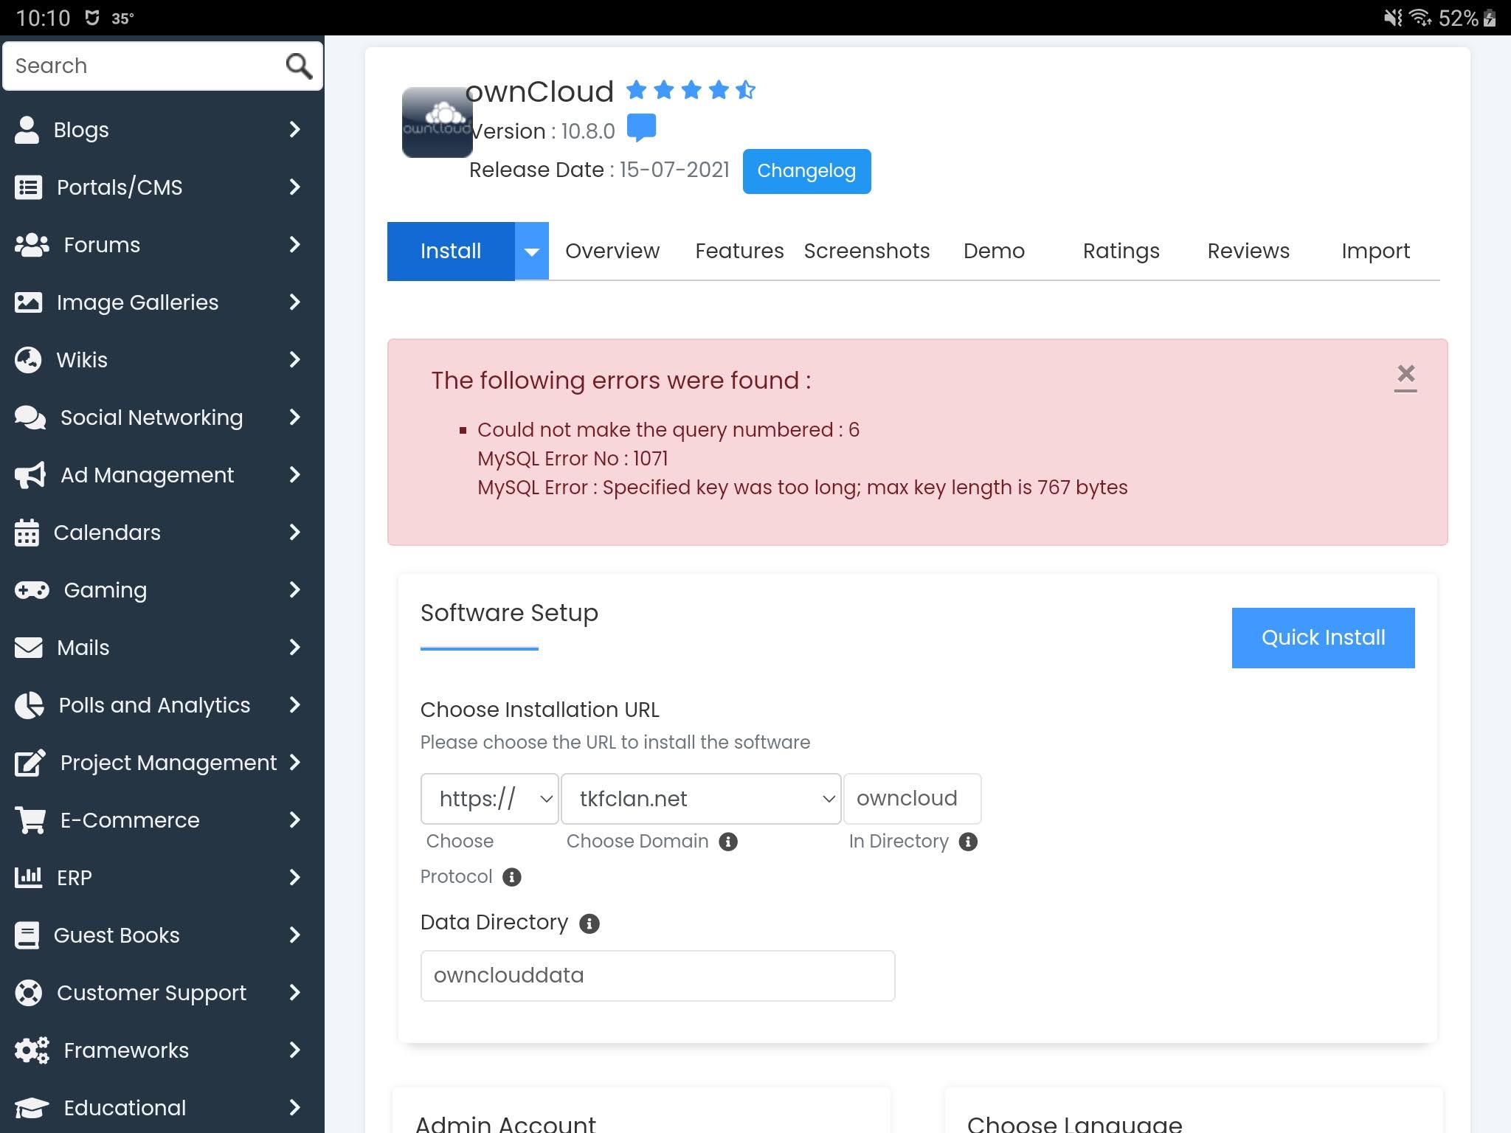Switch to the Screenshots tab
Viewport: 1511px width, 1133px height.
click(x=866, y=252)
